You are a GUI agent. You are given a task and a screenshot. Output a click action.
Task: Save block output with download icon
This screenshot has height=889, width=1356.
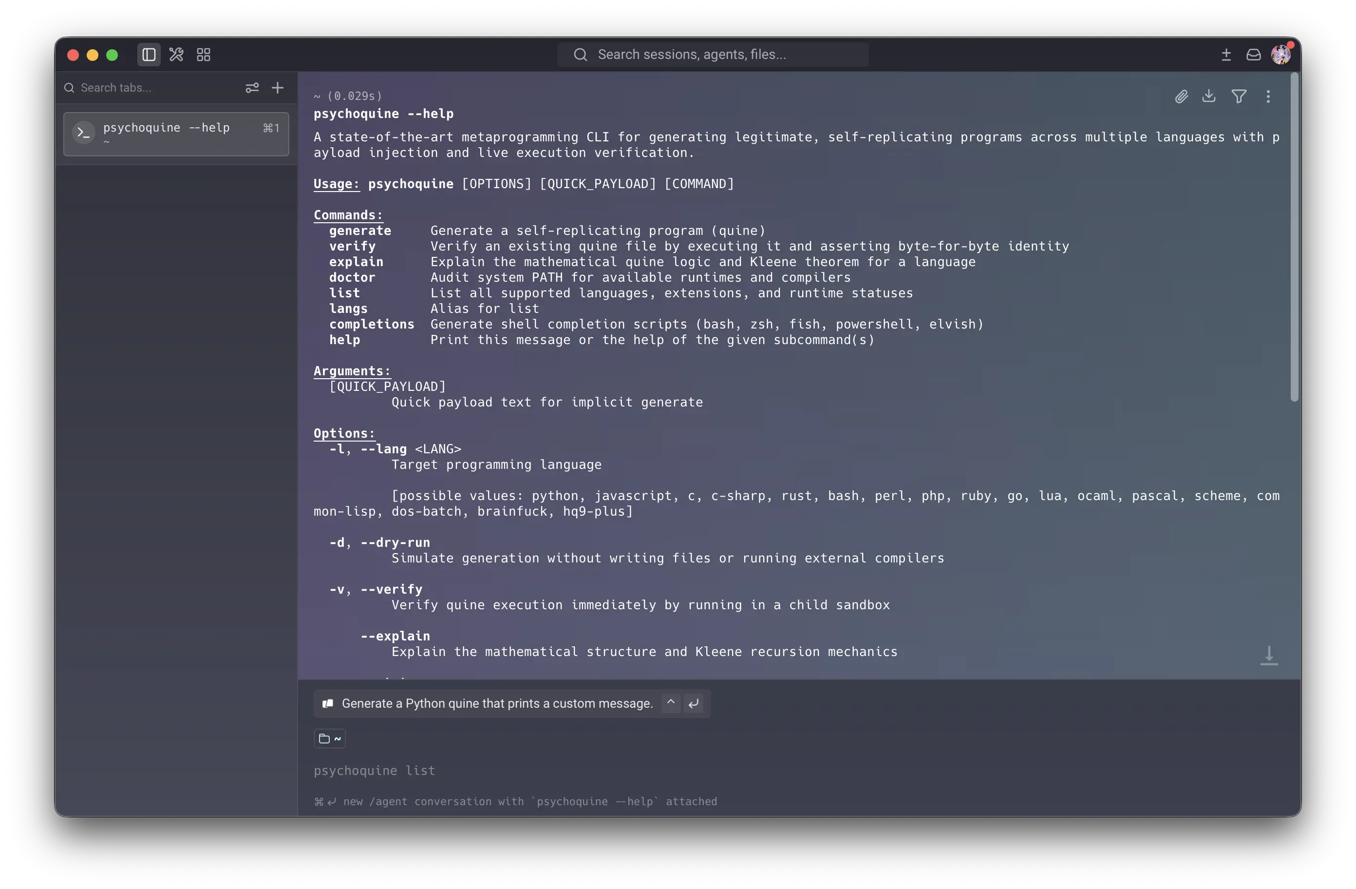pyautogui.click(x=1208, y=97)
